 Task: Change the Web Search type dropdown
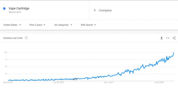pyautogui.click(x=88, y=25)
